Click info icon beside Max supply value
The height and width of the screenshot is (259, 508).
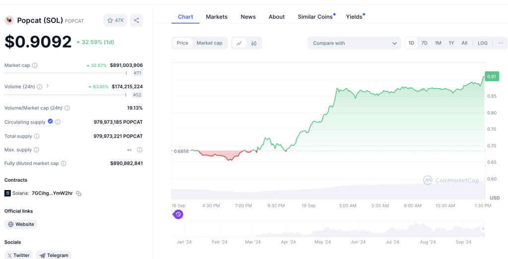point(139,150)
